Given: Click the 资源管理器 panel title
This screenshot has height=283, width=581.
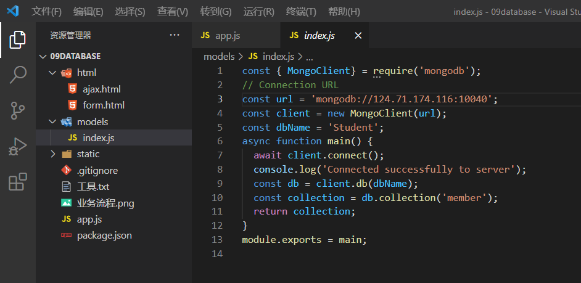Looking at the screenshot, I should pos(70,36).
